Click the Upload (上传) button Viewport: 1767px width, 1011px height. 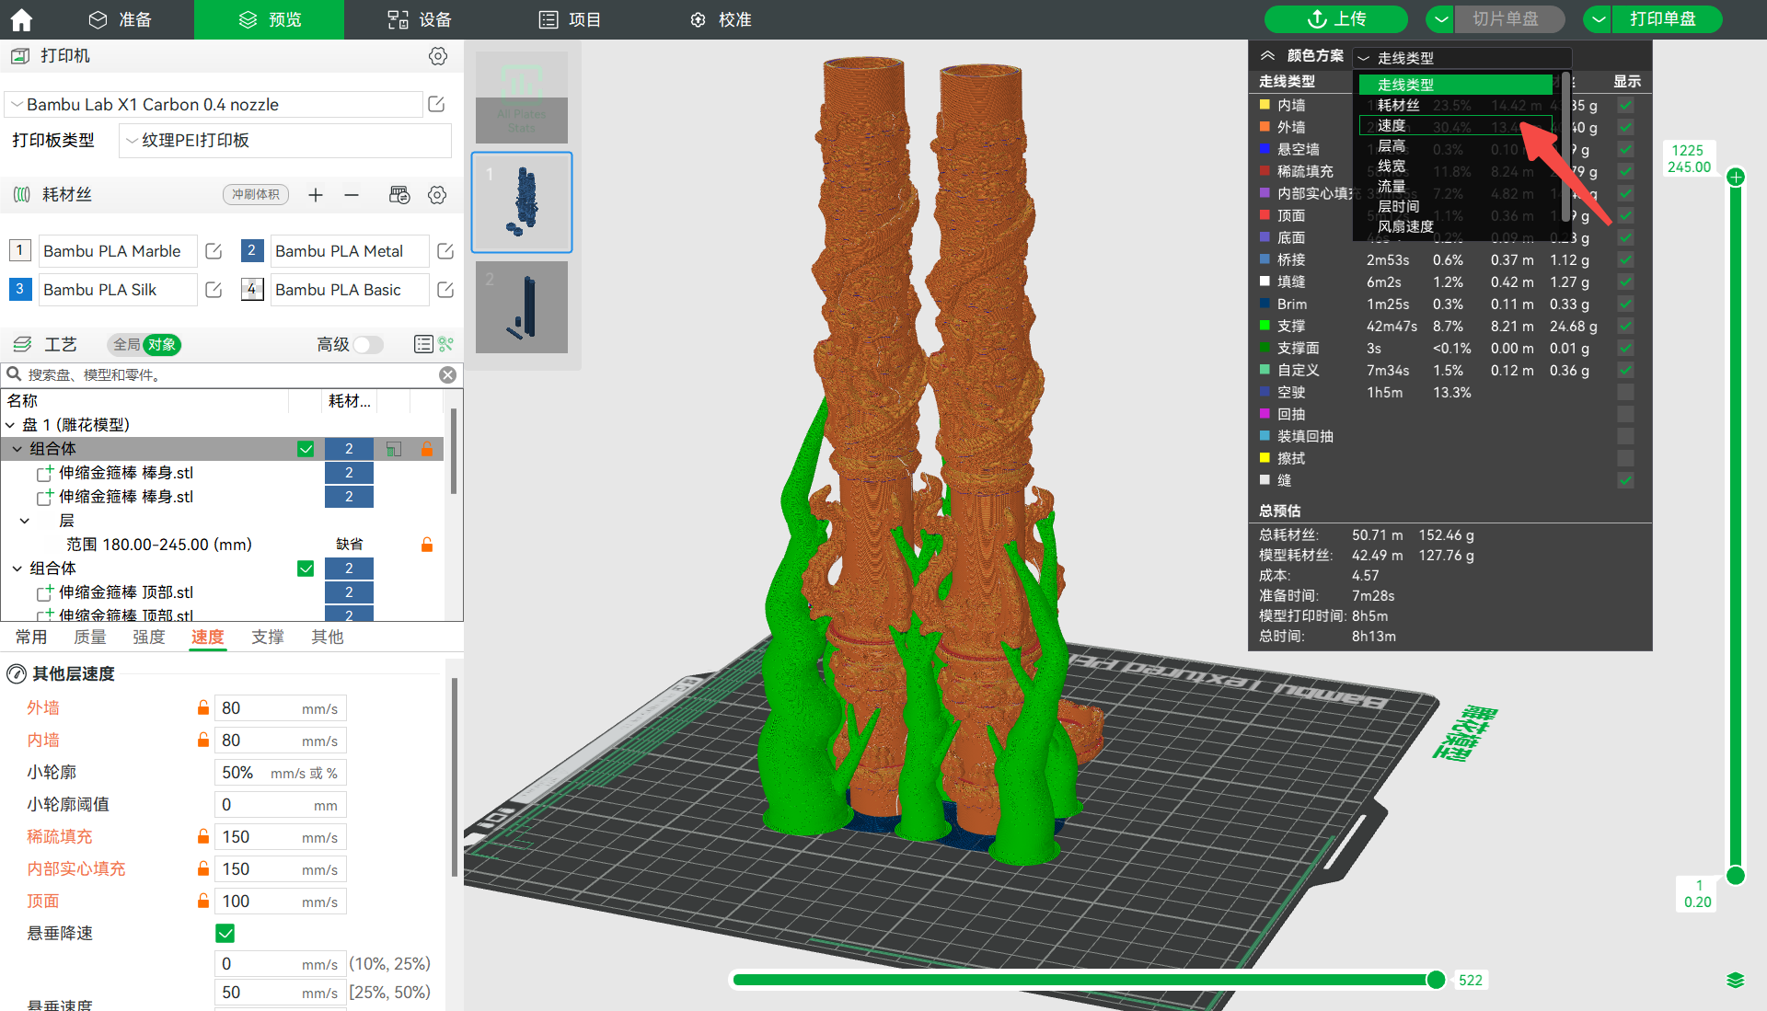[x=1336, y=19]
